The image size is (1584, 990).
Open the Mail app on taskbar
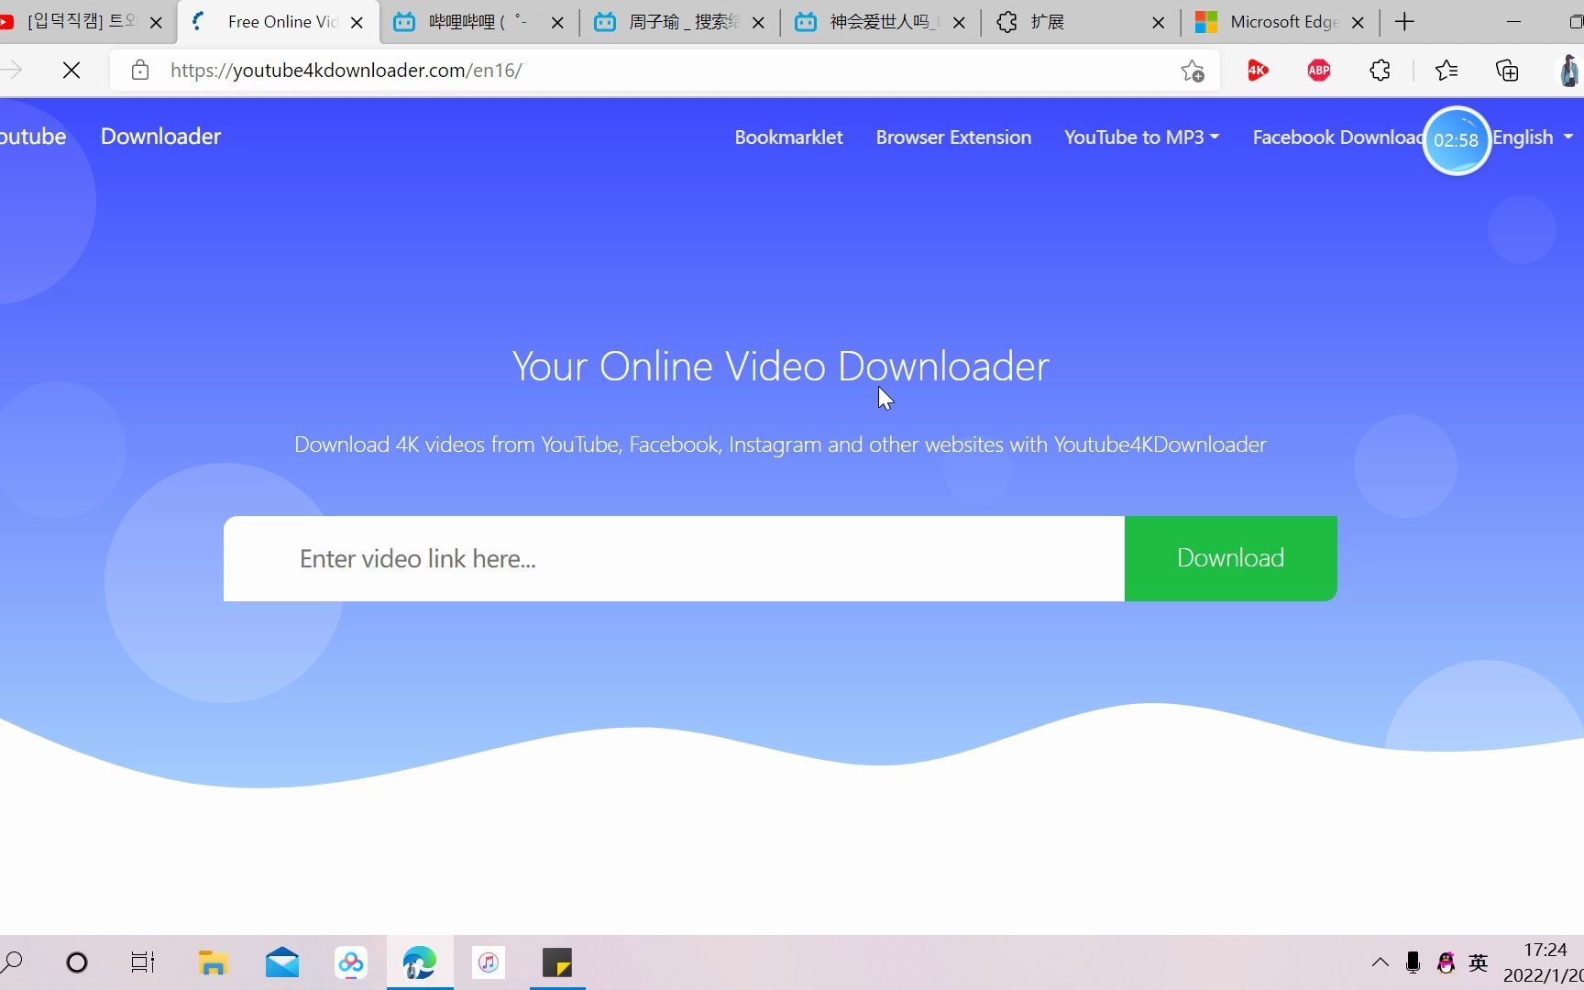pos(282,962)
